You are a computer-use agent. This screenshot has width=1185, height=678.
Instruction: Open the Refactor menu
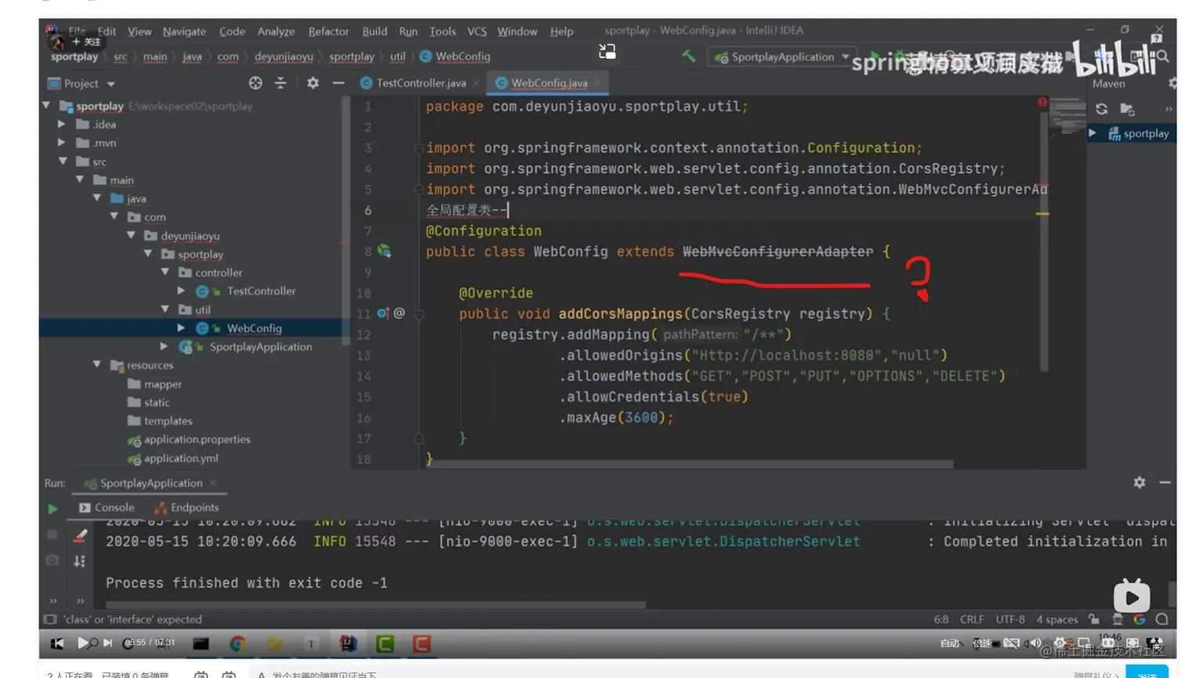(x=328, y=31)
